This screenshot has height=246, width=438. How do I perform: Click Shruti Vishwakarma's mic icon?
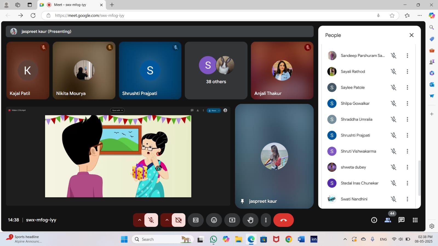coord(394,151)
